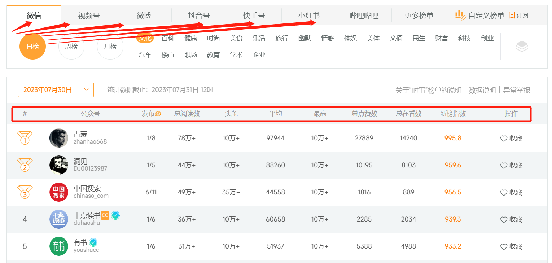Viewport: 552px width, 263px height.
Task: Click the stacked layers icon
Action: [x=522, y=46]
